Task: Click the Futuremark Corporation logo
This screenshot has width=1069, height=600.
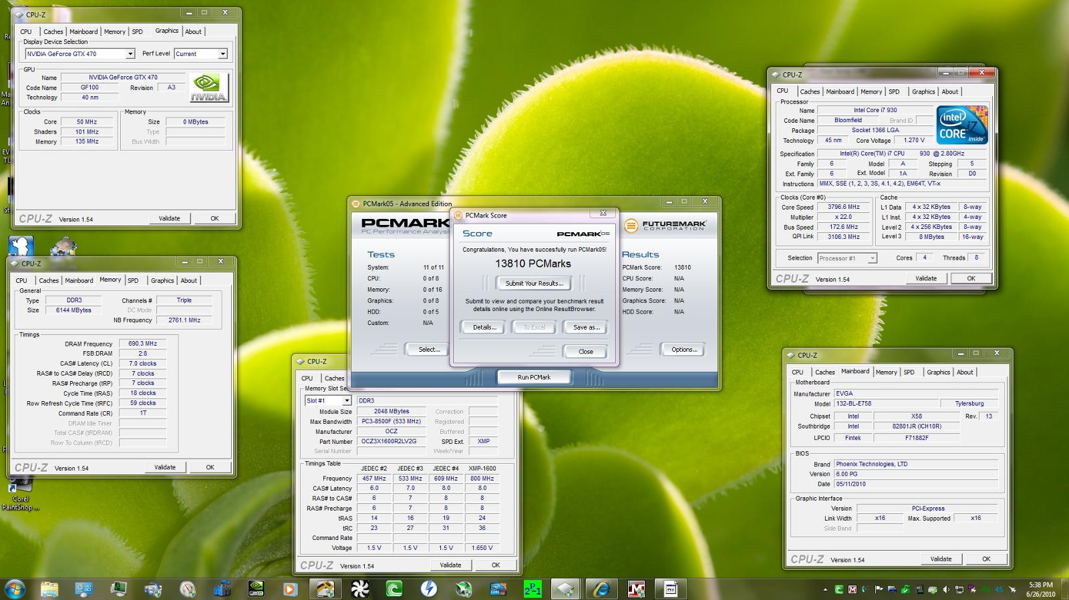Action: [665, 226]
